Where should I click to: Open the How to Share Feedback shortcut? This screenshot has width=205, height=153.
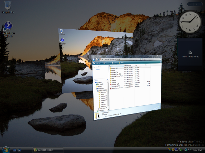(8, 26)
